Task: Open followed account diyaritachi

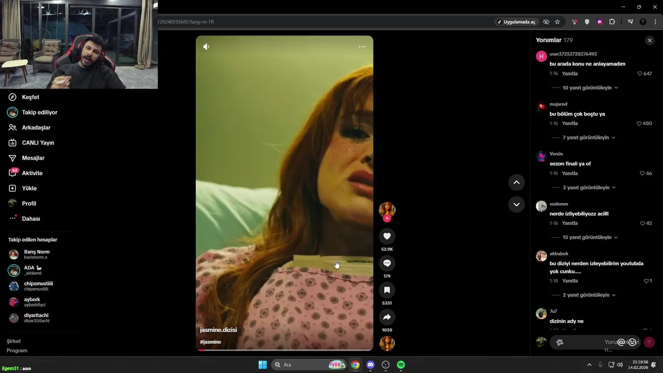Action: [36, 318]
